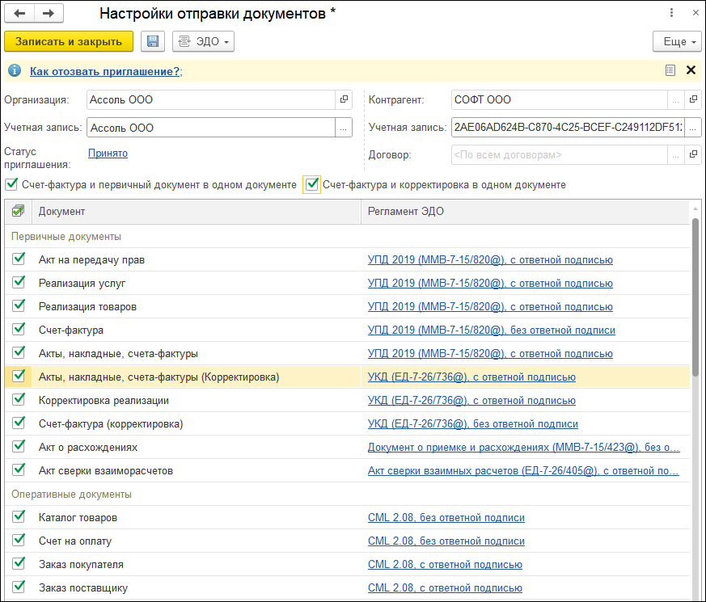Open the Контрагент record with the open-form icon

click(x=693, y=100)
